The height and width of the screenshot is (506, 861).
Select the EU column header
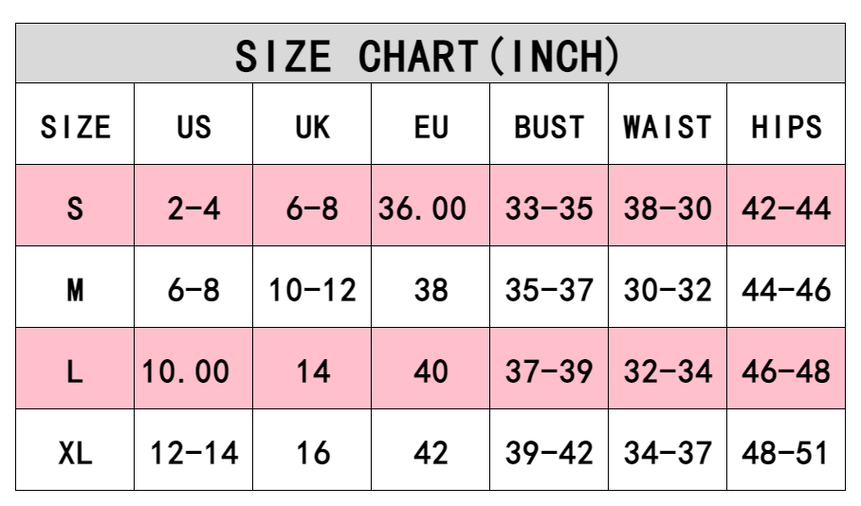click(430, 126)
